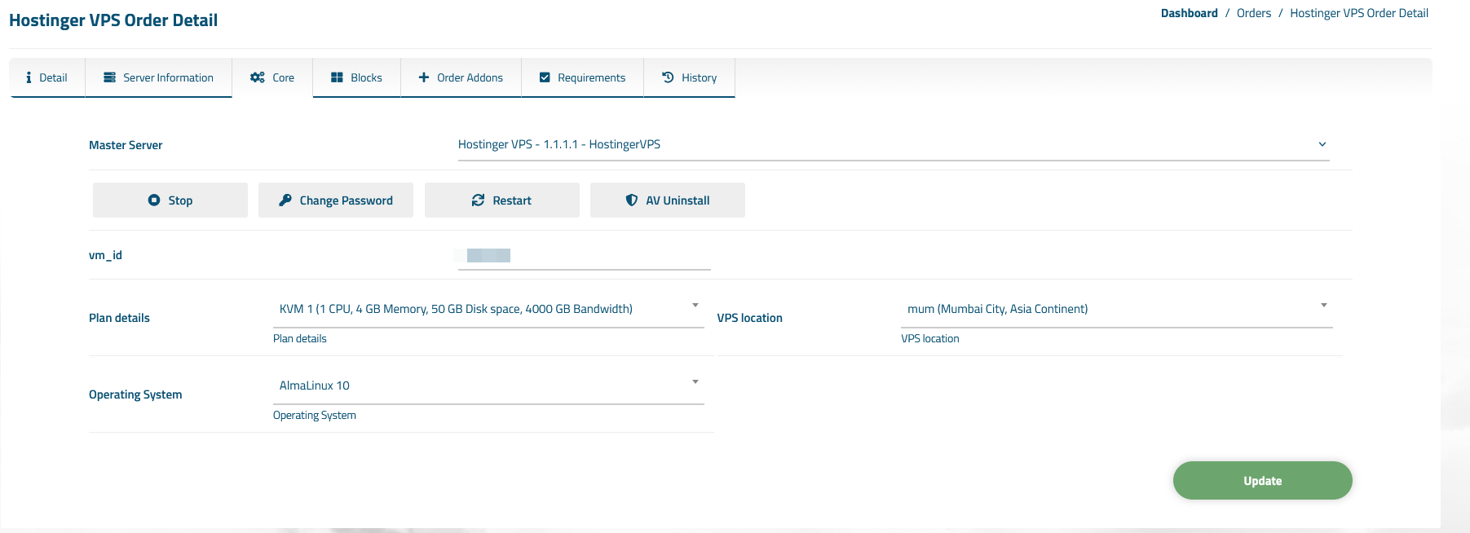The image size is (1470, 533).
Task: Click the stop icon inside the Stop button
Action: (153, 200)
